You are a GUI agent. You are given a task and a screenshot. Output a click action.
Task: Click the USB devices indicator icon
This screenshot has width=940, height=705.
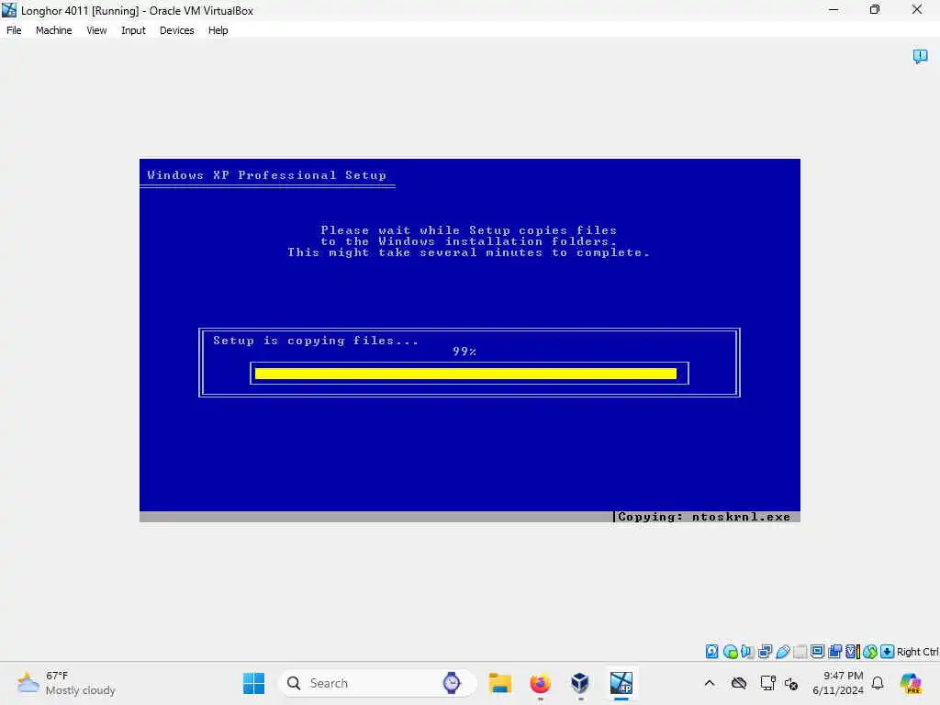click(782, 651)
